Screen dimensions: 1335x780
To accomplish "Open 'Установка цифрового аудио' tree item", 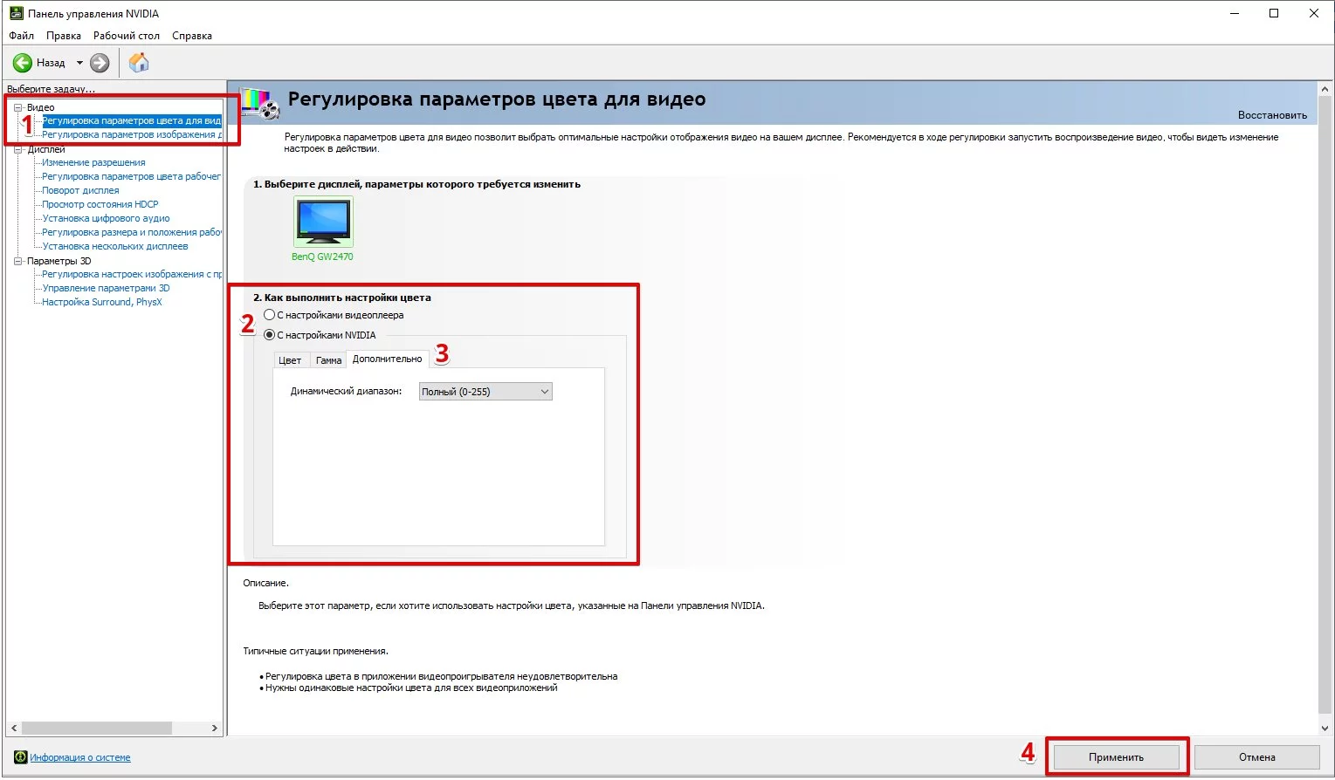I will [106, 218].
